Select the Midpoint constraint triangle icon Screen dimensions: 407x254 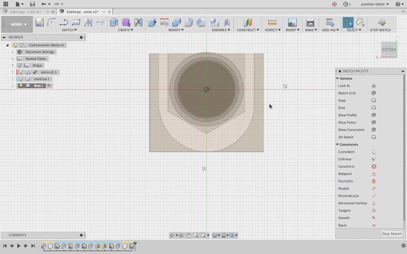[x=374, y=174]
